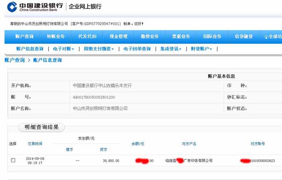Open the 票据业务 tab
The width and height of the screenshot is (282, 180).
[181, 36]
